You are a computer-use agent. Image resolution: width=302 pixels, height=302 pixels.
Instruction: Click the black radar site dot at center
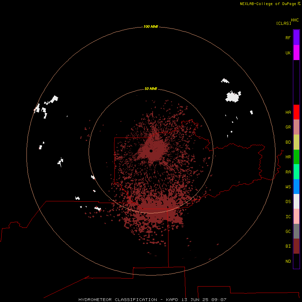pyautogui.click(x=151, y=151)
